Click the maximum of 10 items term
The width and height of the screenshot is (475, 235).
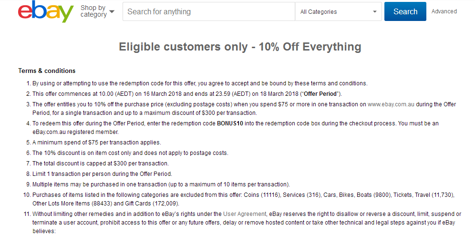[x=161, y=184]
